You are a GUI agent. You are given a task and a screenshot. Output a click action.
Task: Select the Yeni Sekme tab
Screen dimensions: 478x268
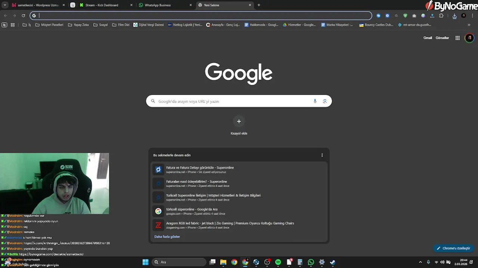224,5
